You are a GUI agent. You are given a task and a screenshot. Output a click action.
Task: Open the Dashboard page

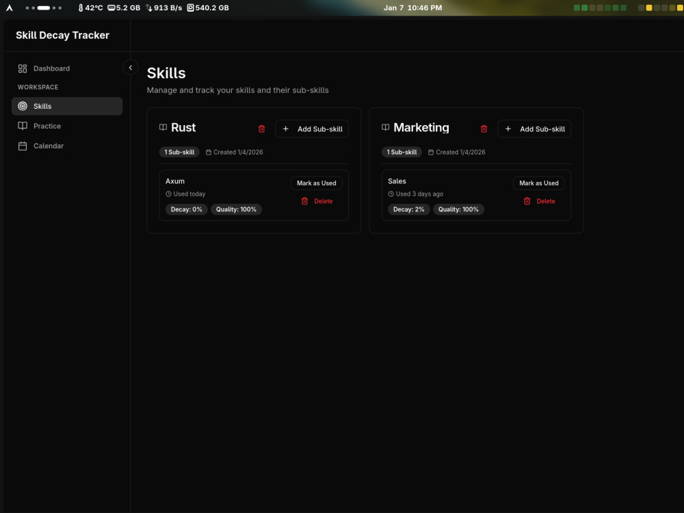pos(67,68)
